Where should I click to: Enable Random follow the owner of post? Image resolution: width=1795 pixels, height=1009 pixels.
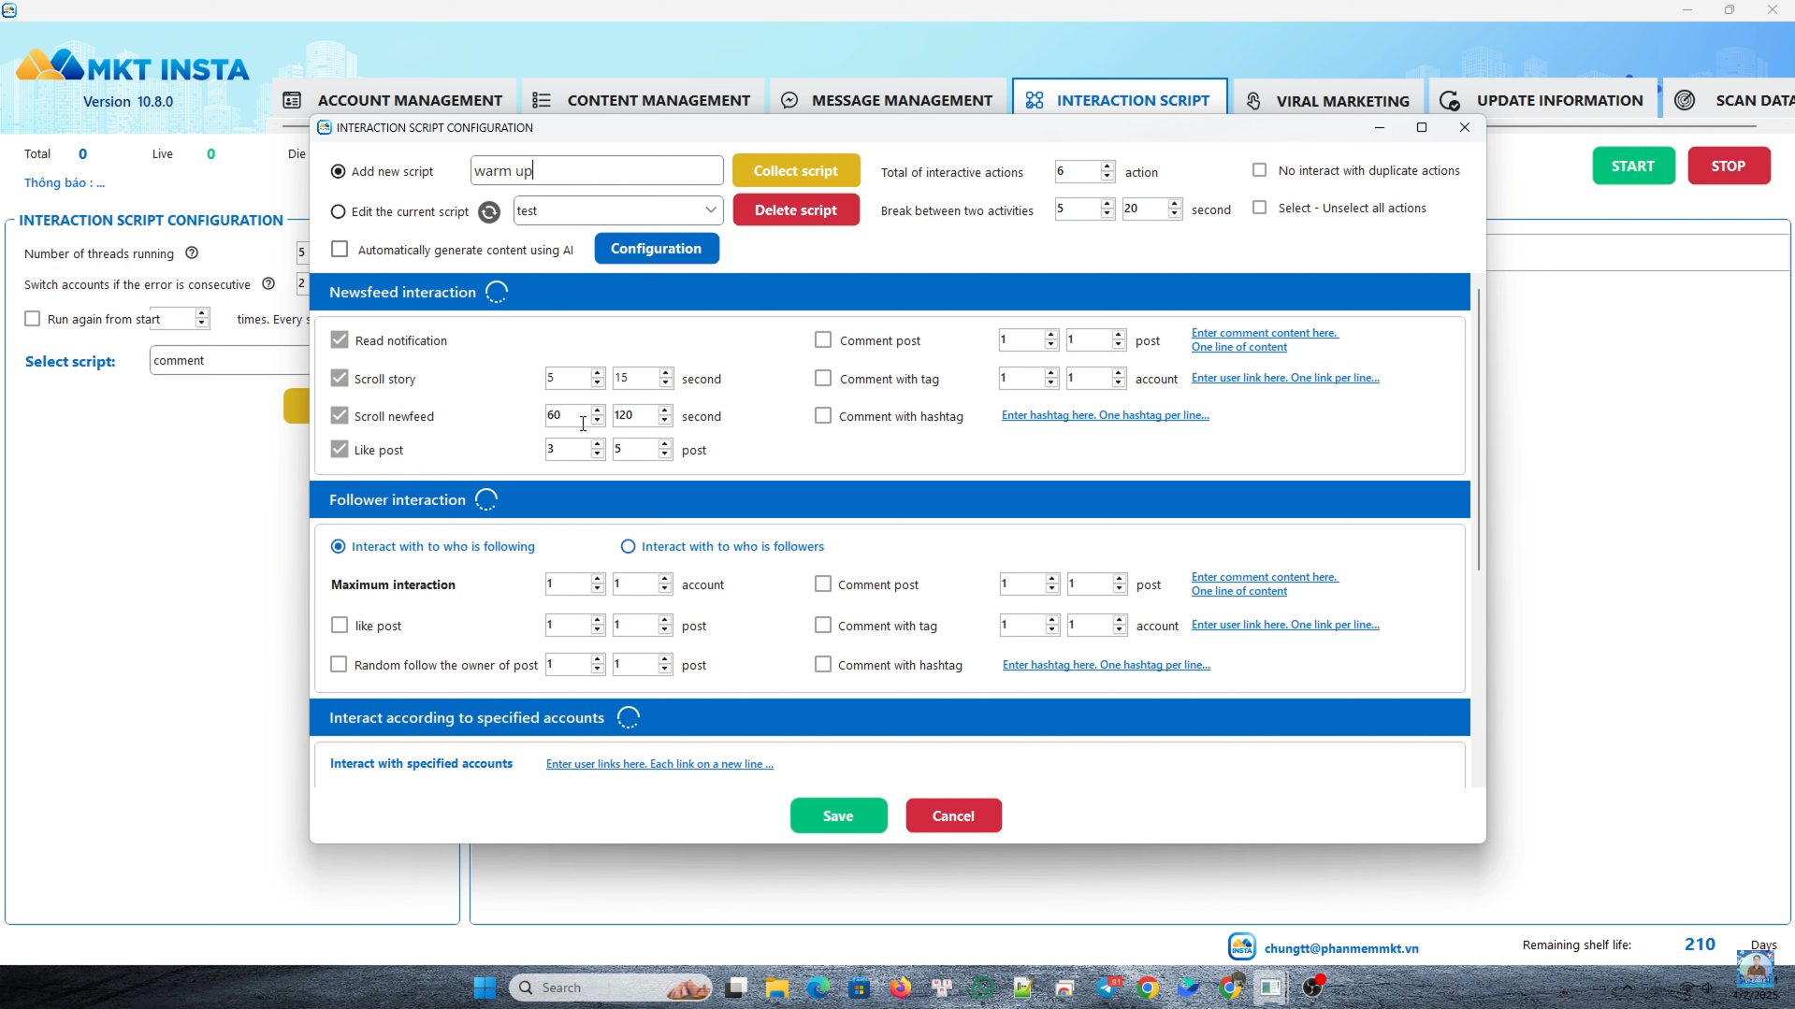tap(340, 664)
